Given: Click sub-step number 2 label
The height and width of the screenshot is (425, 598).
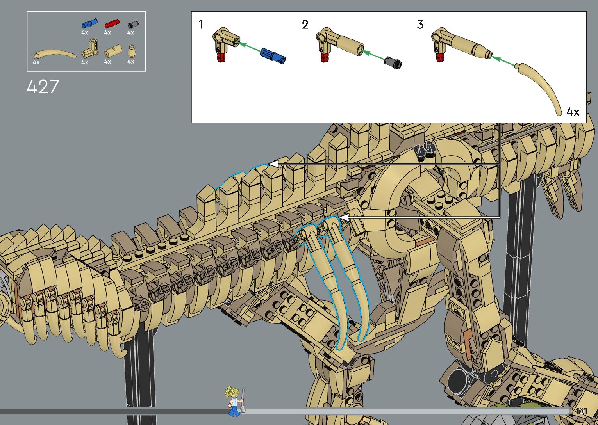Looking at the screenshot, I should [305, 25].
